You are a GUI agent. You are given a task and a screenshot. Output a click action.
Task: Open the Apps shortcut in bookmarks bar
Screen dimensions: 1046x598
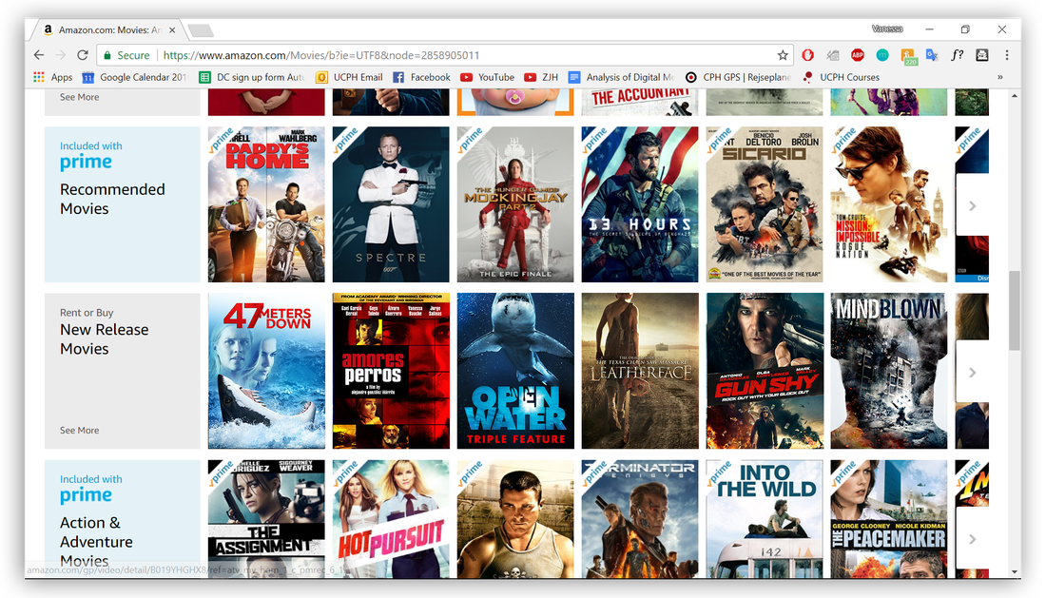coord(52,77)
